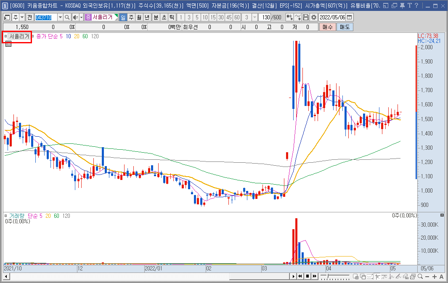Click the diagonal drawing tool icon
This screenshot has height=283, width=448.
[x=399, y=276]
